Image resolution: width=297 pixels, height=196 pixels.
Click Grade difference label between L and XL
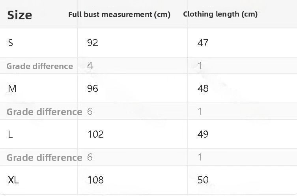tap(44, 157)
